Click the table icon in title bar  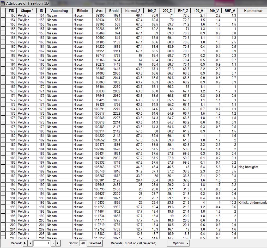point(3,3)
